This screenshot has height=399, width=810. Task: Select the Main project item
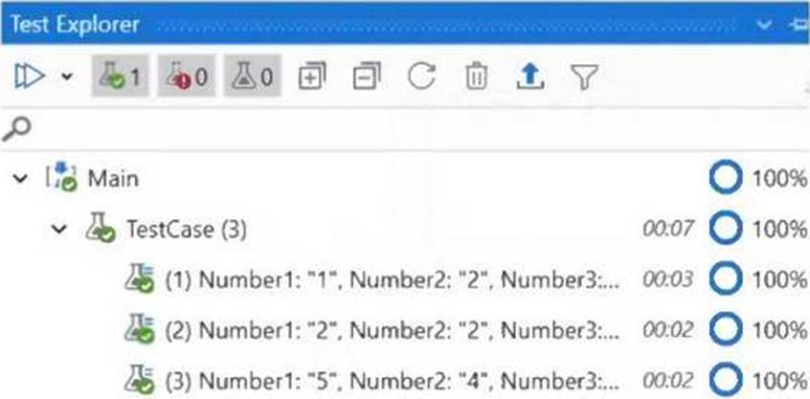(113, 179)
